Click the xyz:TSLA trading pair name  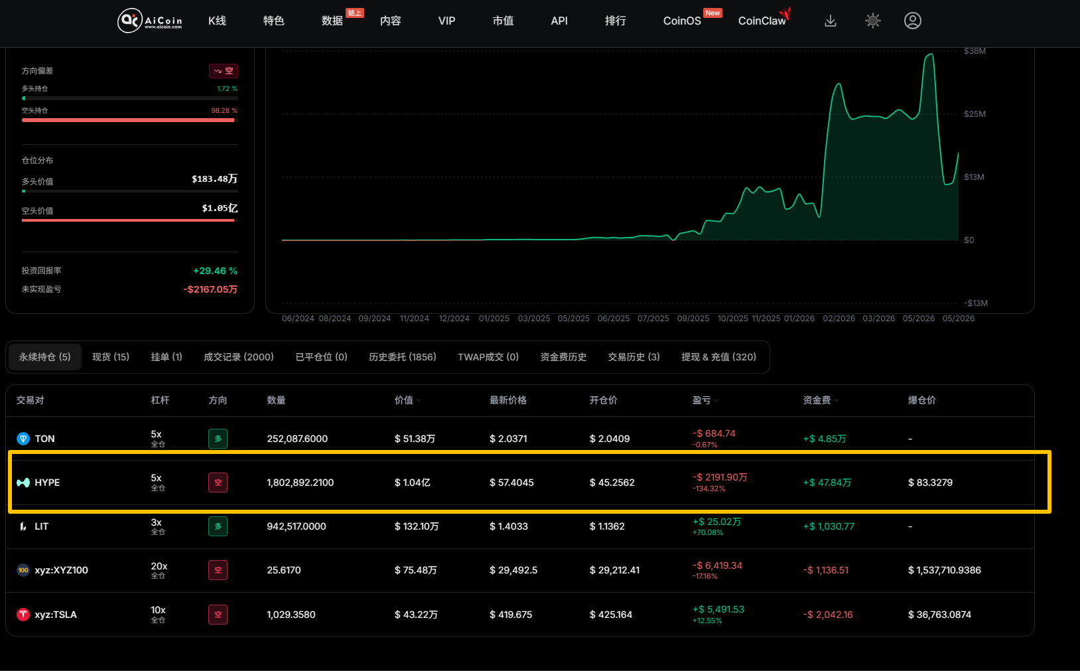(x=56, y=615)
